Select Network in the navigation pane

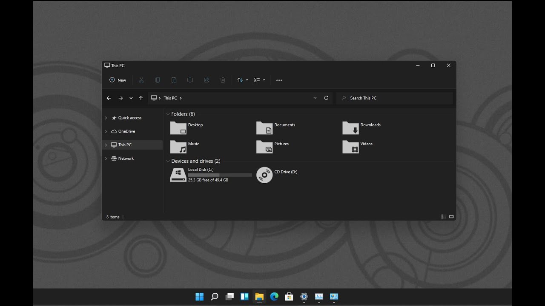[126, 158]
